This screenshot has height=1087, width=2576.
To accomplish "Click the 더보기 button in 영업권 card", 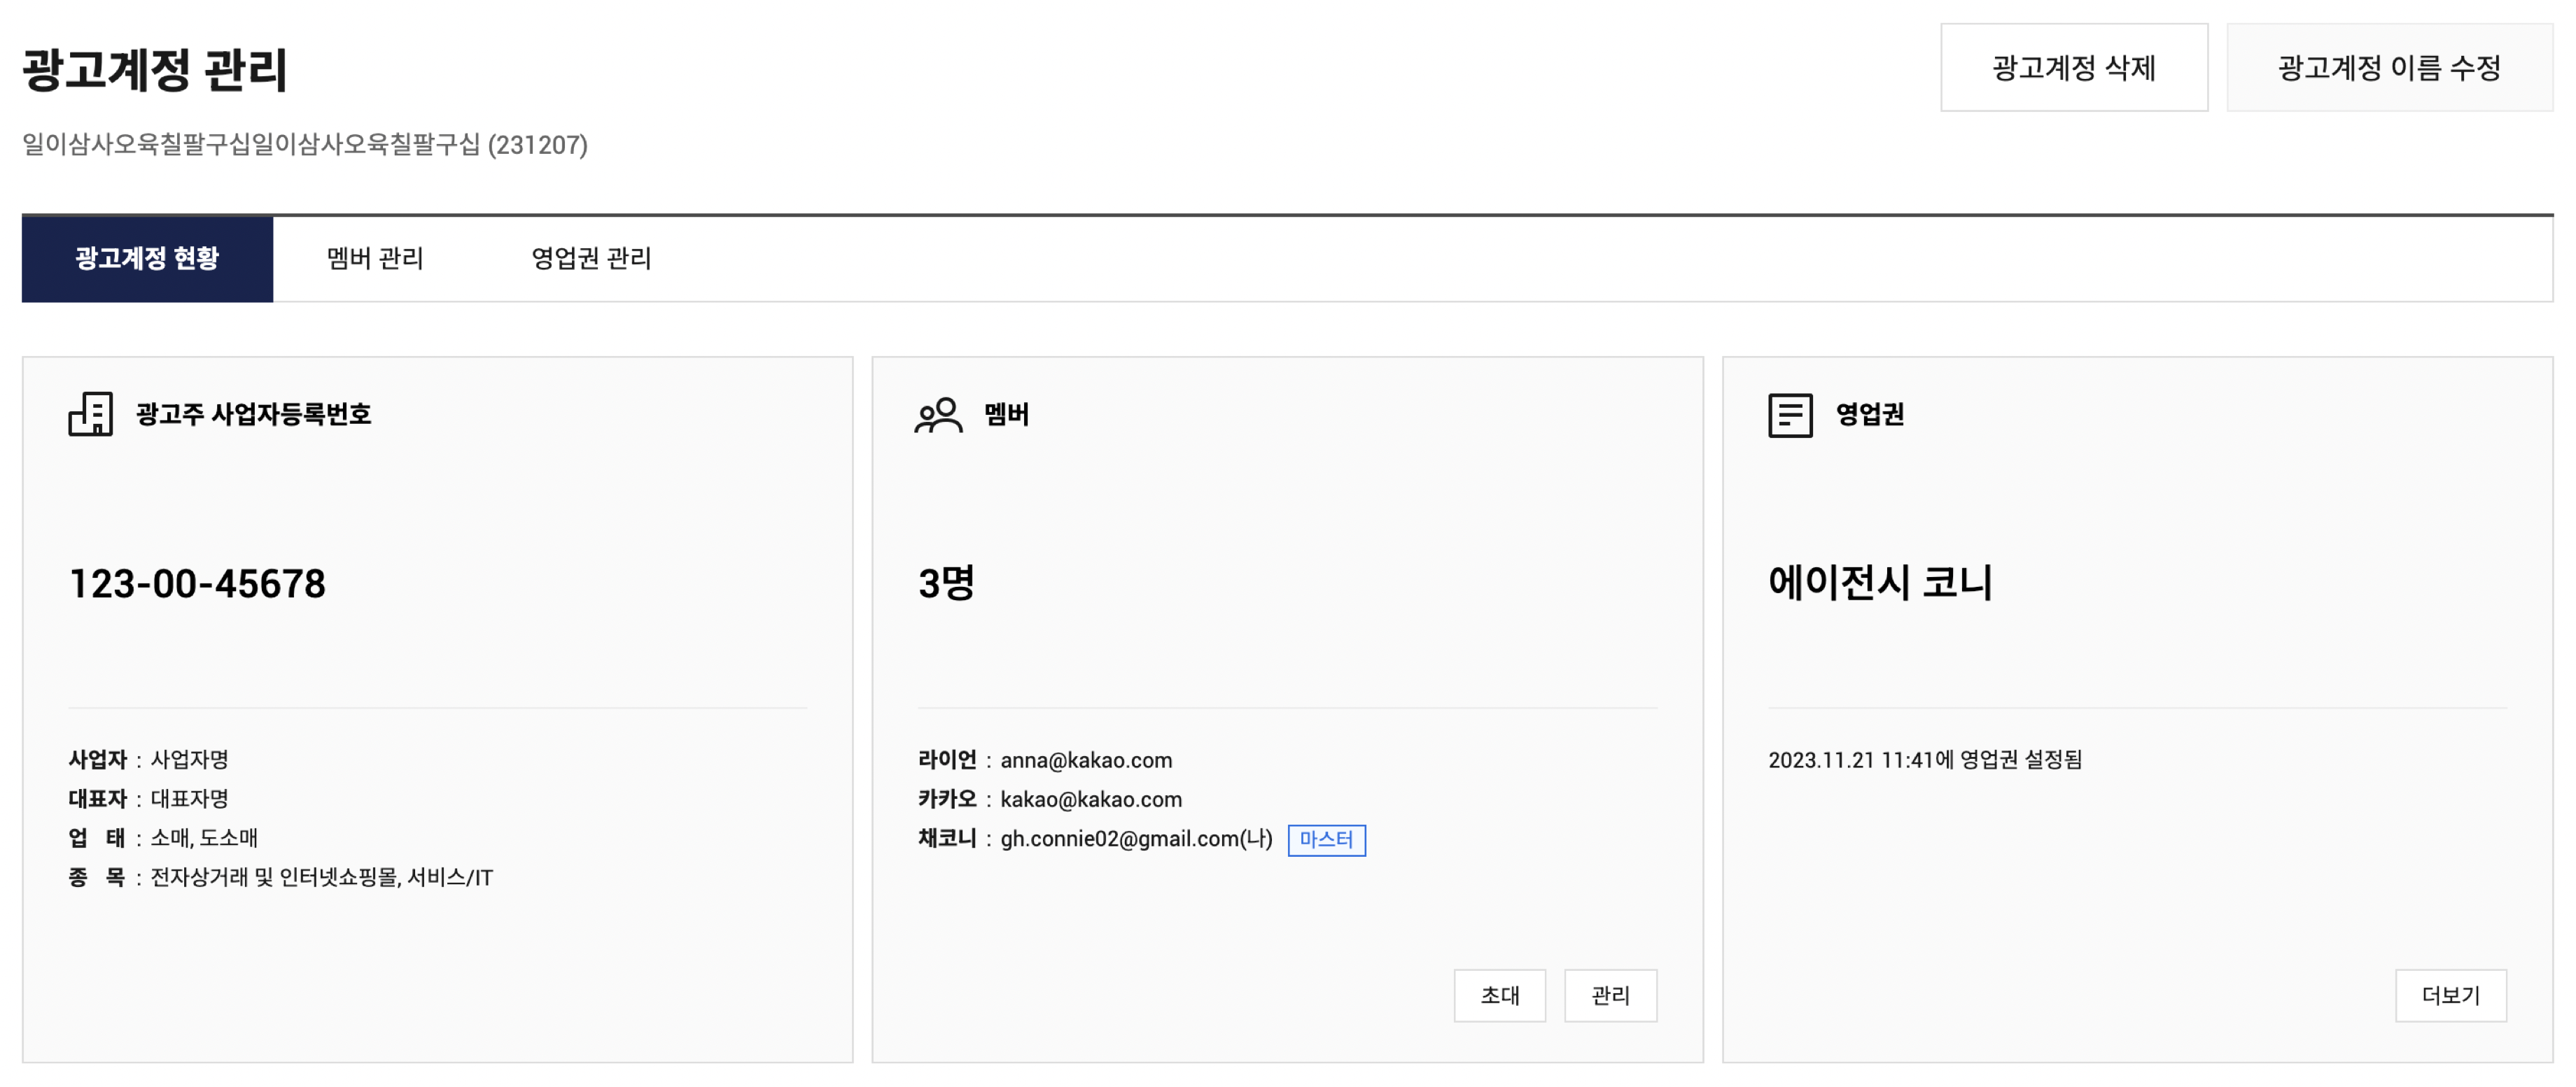I will (2449, 995).
